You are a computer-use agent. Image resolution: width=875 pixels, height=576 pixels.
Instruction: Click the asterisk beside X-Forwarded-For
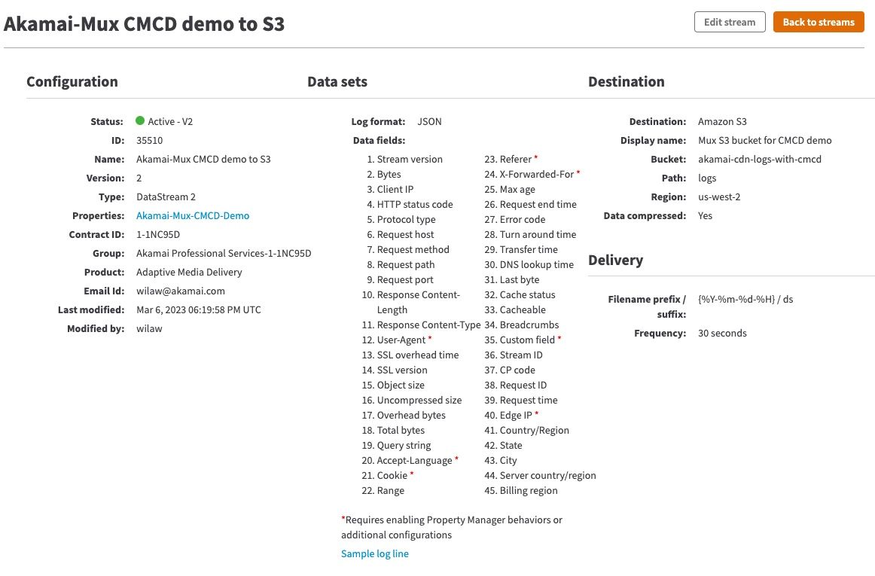[x=578, y=173]
